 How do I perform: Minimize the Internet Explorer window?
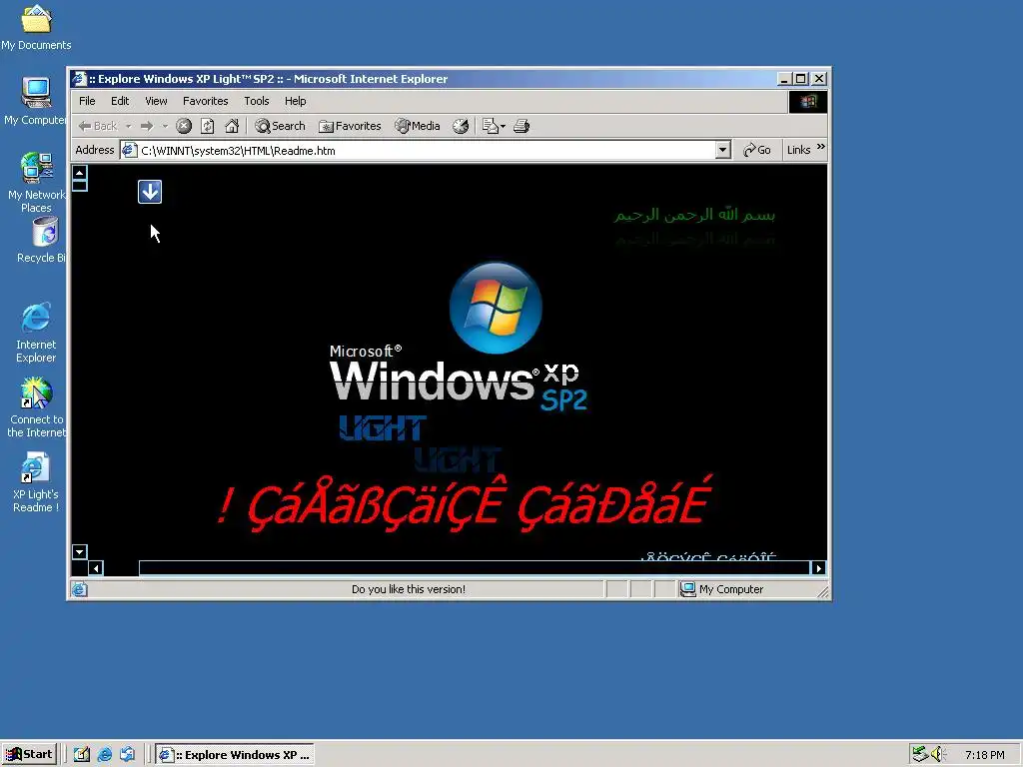(785, 79)
